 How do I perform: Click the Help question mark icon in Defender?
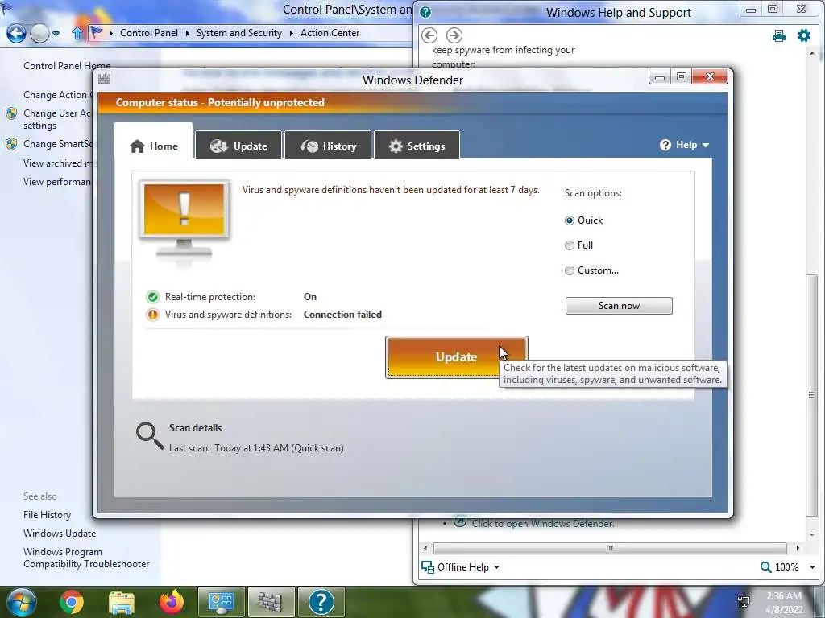[665, 145]
